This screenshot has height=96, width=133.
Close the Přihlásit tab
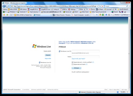coord(51,15)
